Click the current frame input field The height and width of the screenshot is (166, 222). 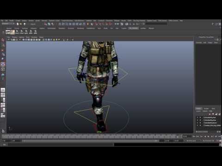coord(187,136)
